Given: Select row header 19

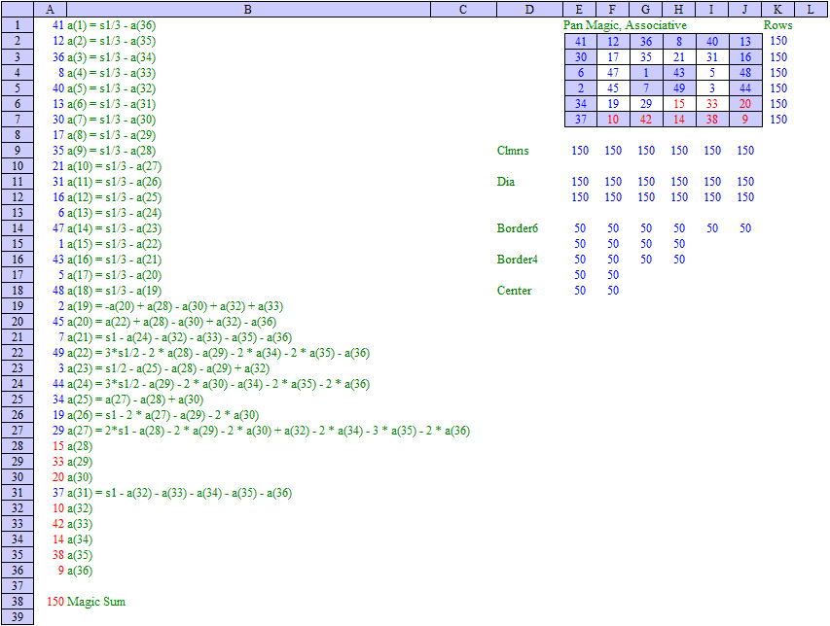Looking at the screenshot, I should coord(18,305).
